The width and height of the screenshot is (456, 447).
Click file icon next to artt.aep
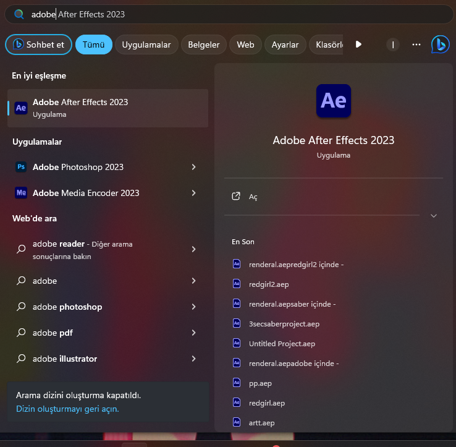click(237, 422)
